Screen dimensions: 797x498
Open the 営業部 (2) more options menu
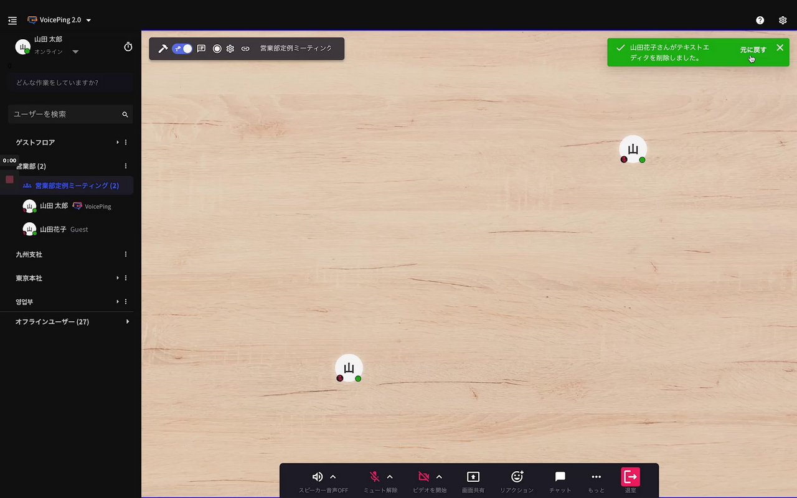coord(126,166)
